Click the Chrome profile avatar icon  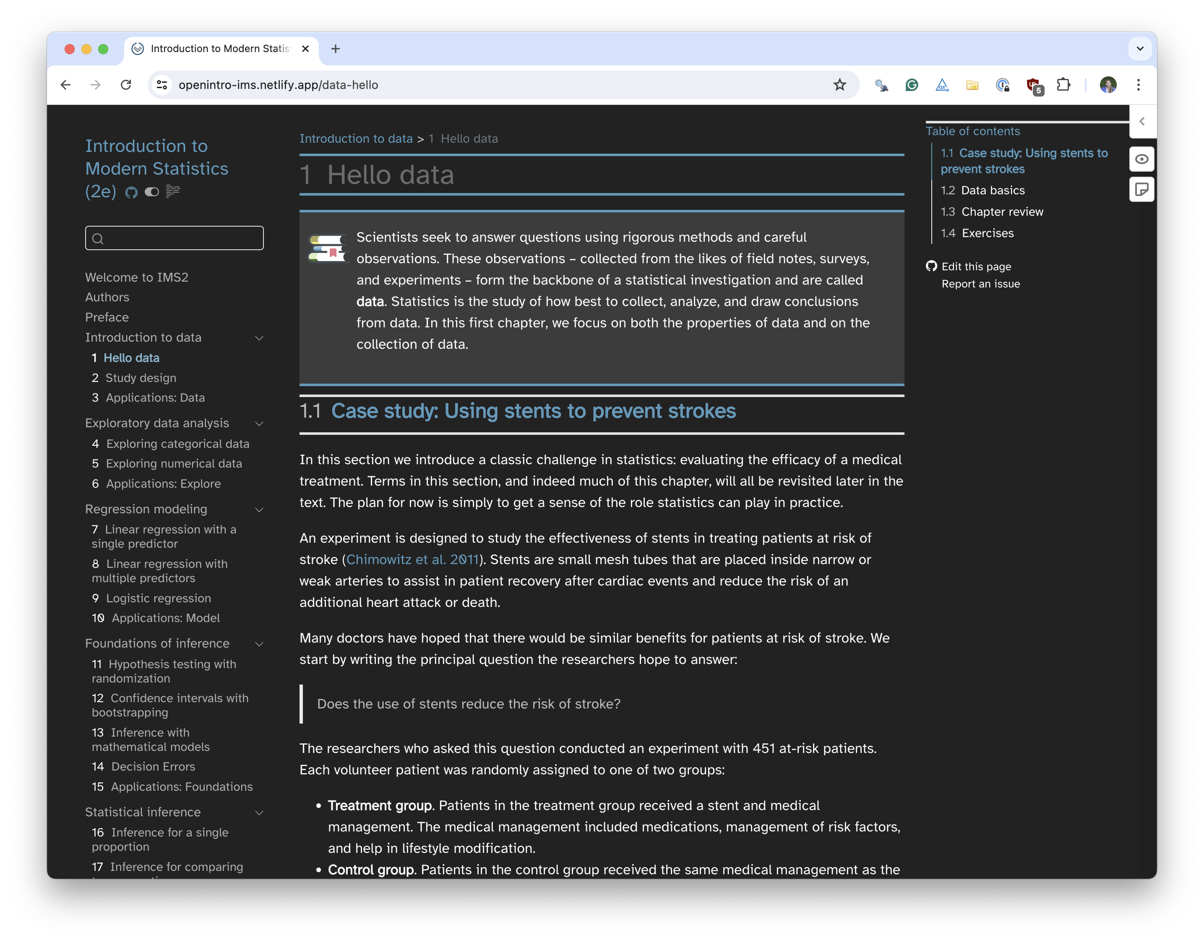point(1109,84)
